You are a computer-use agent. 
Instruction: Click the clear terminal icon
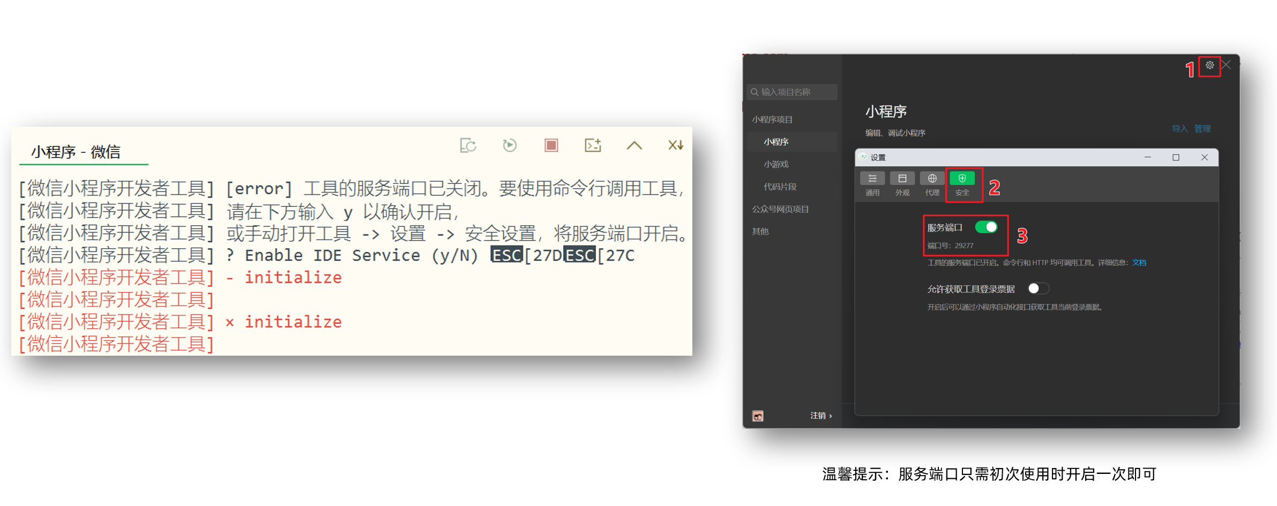(x=468, y=145)
